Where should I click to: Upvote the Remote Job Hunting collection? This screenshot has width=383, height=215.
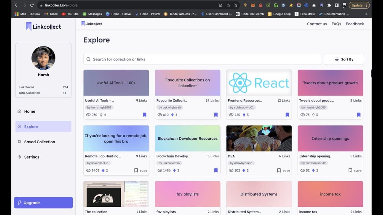[103, 171]
